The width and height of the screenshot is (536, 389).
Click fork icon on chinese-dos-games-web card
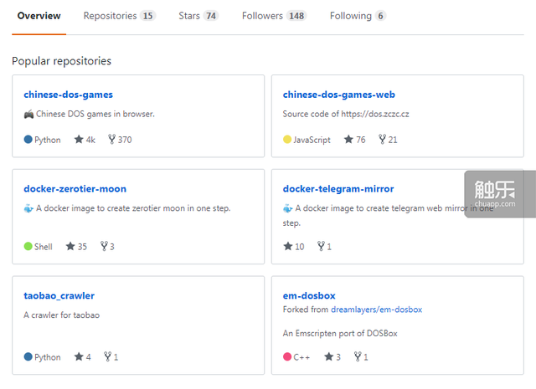click(x=382, y=140)
